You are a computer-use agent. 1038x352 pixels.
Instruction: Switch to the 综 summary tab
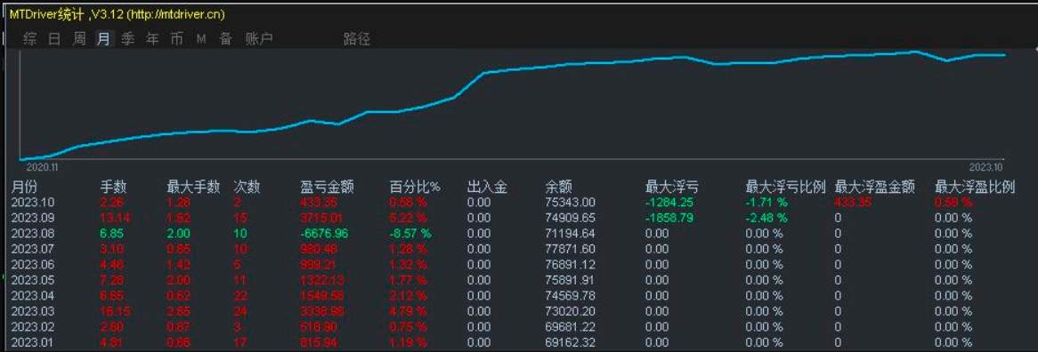pos(29,39)
